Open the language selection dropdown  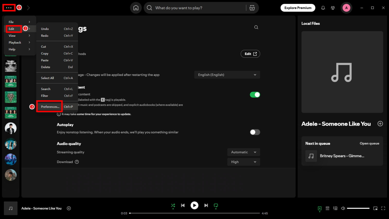[x=227, y=75]
